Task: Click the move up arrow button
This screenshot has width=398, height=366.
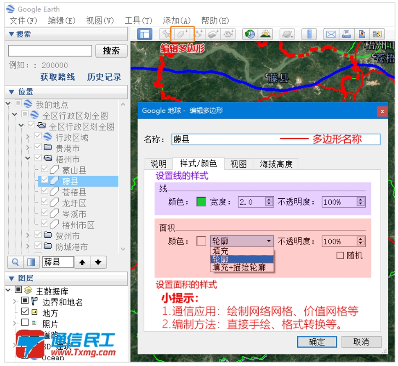Action: click(82, 262)
